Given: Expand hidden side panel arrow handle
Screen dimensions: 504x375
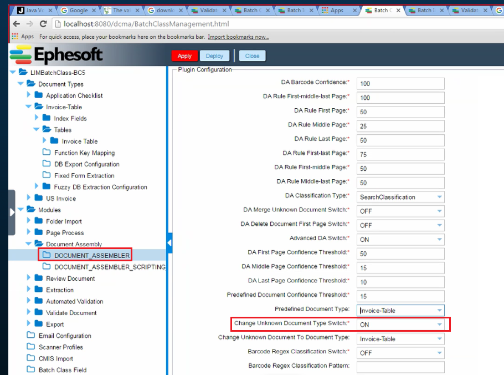Looking at the screenshot, I should coord(12,212).
